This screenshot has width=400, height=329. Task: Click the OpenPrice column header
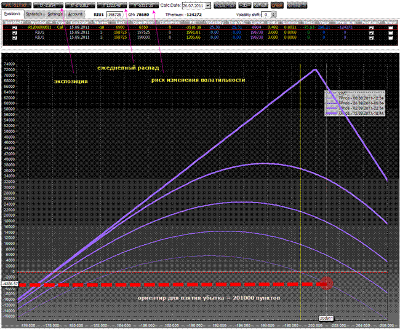[143, 22]
